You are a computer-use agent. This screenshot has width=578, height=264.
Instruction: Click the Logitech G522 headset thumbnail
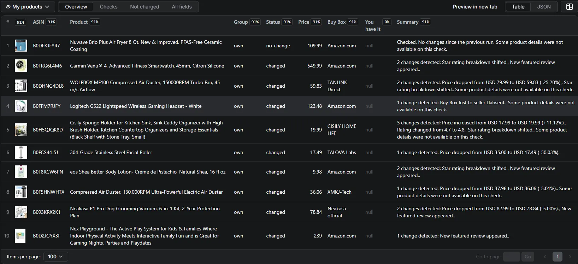21,106
